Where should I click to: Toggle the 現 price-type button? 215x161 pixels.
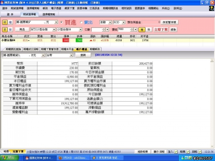pyautogui.click(x=142, y=30)
